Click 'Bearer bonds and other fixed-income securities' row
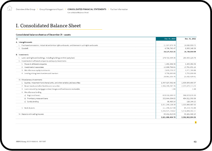The height and width of the screenshot is (151, 212). tap(106, 86)
